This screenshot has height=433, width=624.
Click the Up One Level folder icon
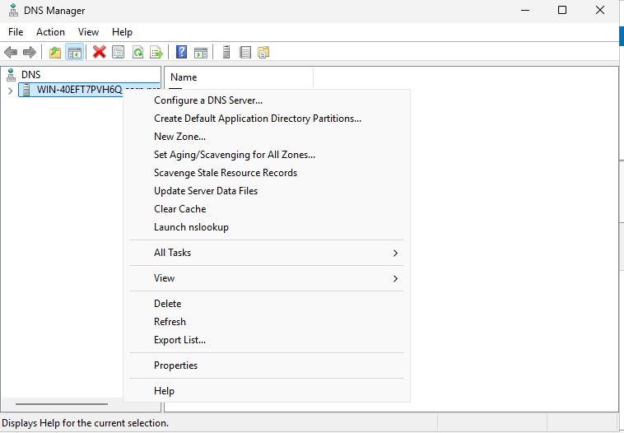pos(55,52)
